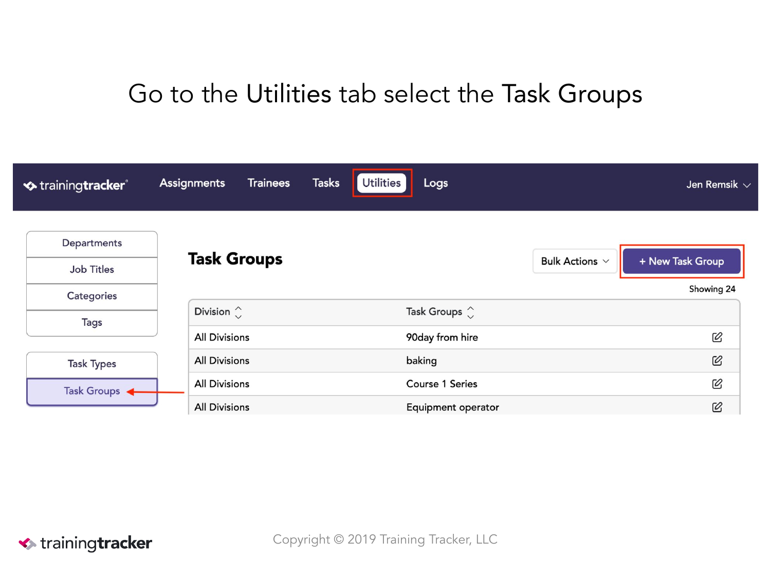The image size is (771, 578).
Task: Click the 'Course 1 Series' task group name
Action: (x=442, y=384)
